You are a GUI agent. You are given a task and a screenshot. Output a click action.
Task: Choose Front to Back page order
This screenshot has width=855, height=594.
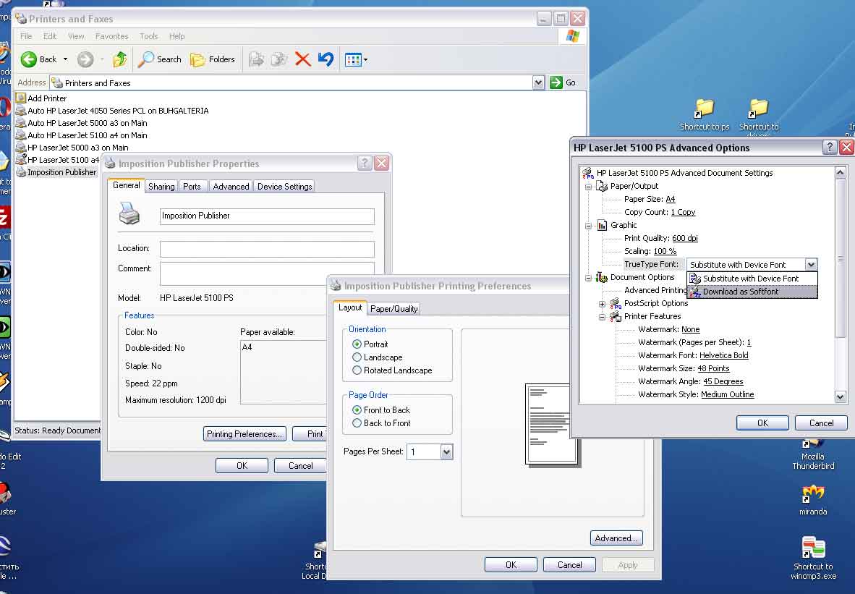pos(357,410)
